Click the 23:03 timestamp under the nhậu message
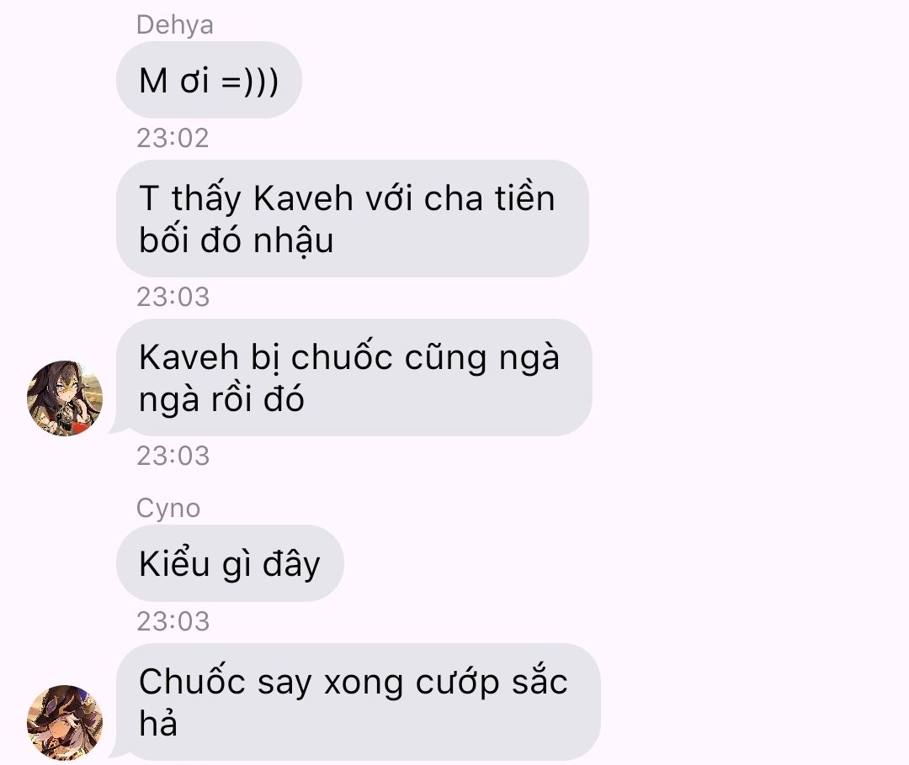 [173, 297]
